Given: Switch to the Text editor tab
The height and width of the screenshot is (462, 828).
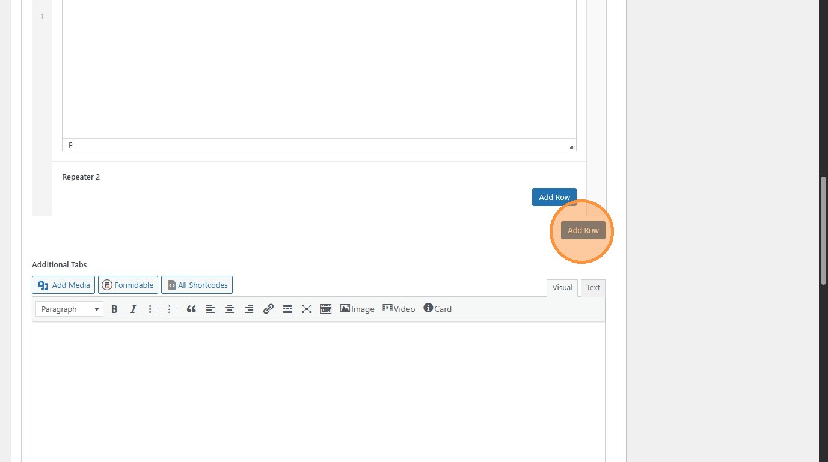Looking at the screenshot, I should (593, 288).
